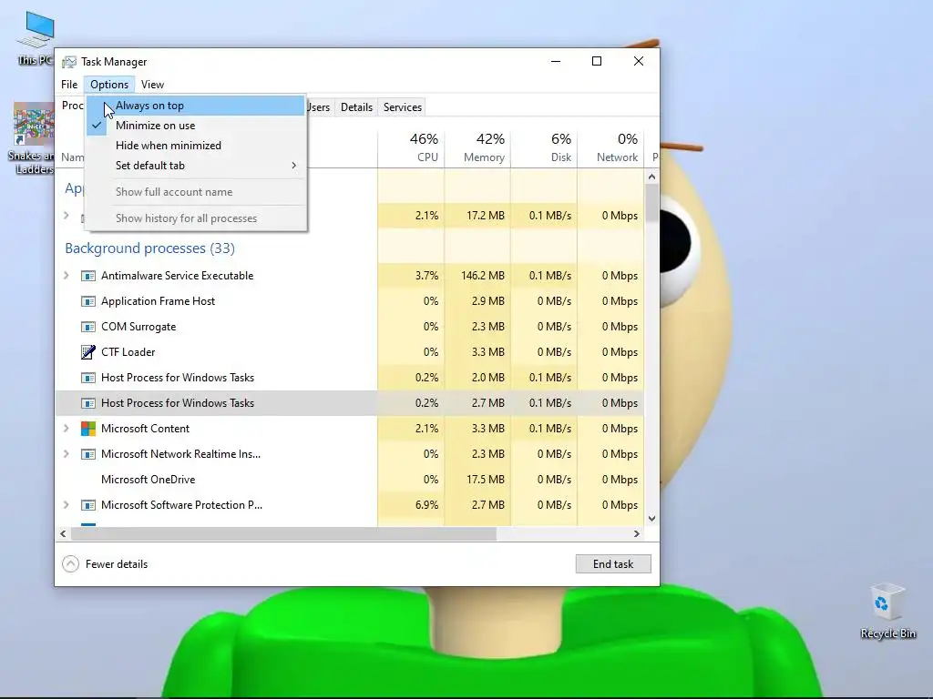Toggle Hide when minimized option
933x699 pixels.
point(197,146)
